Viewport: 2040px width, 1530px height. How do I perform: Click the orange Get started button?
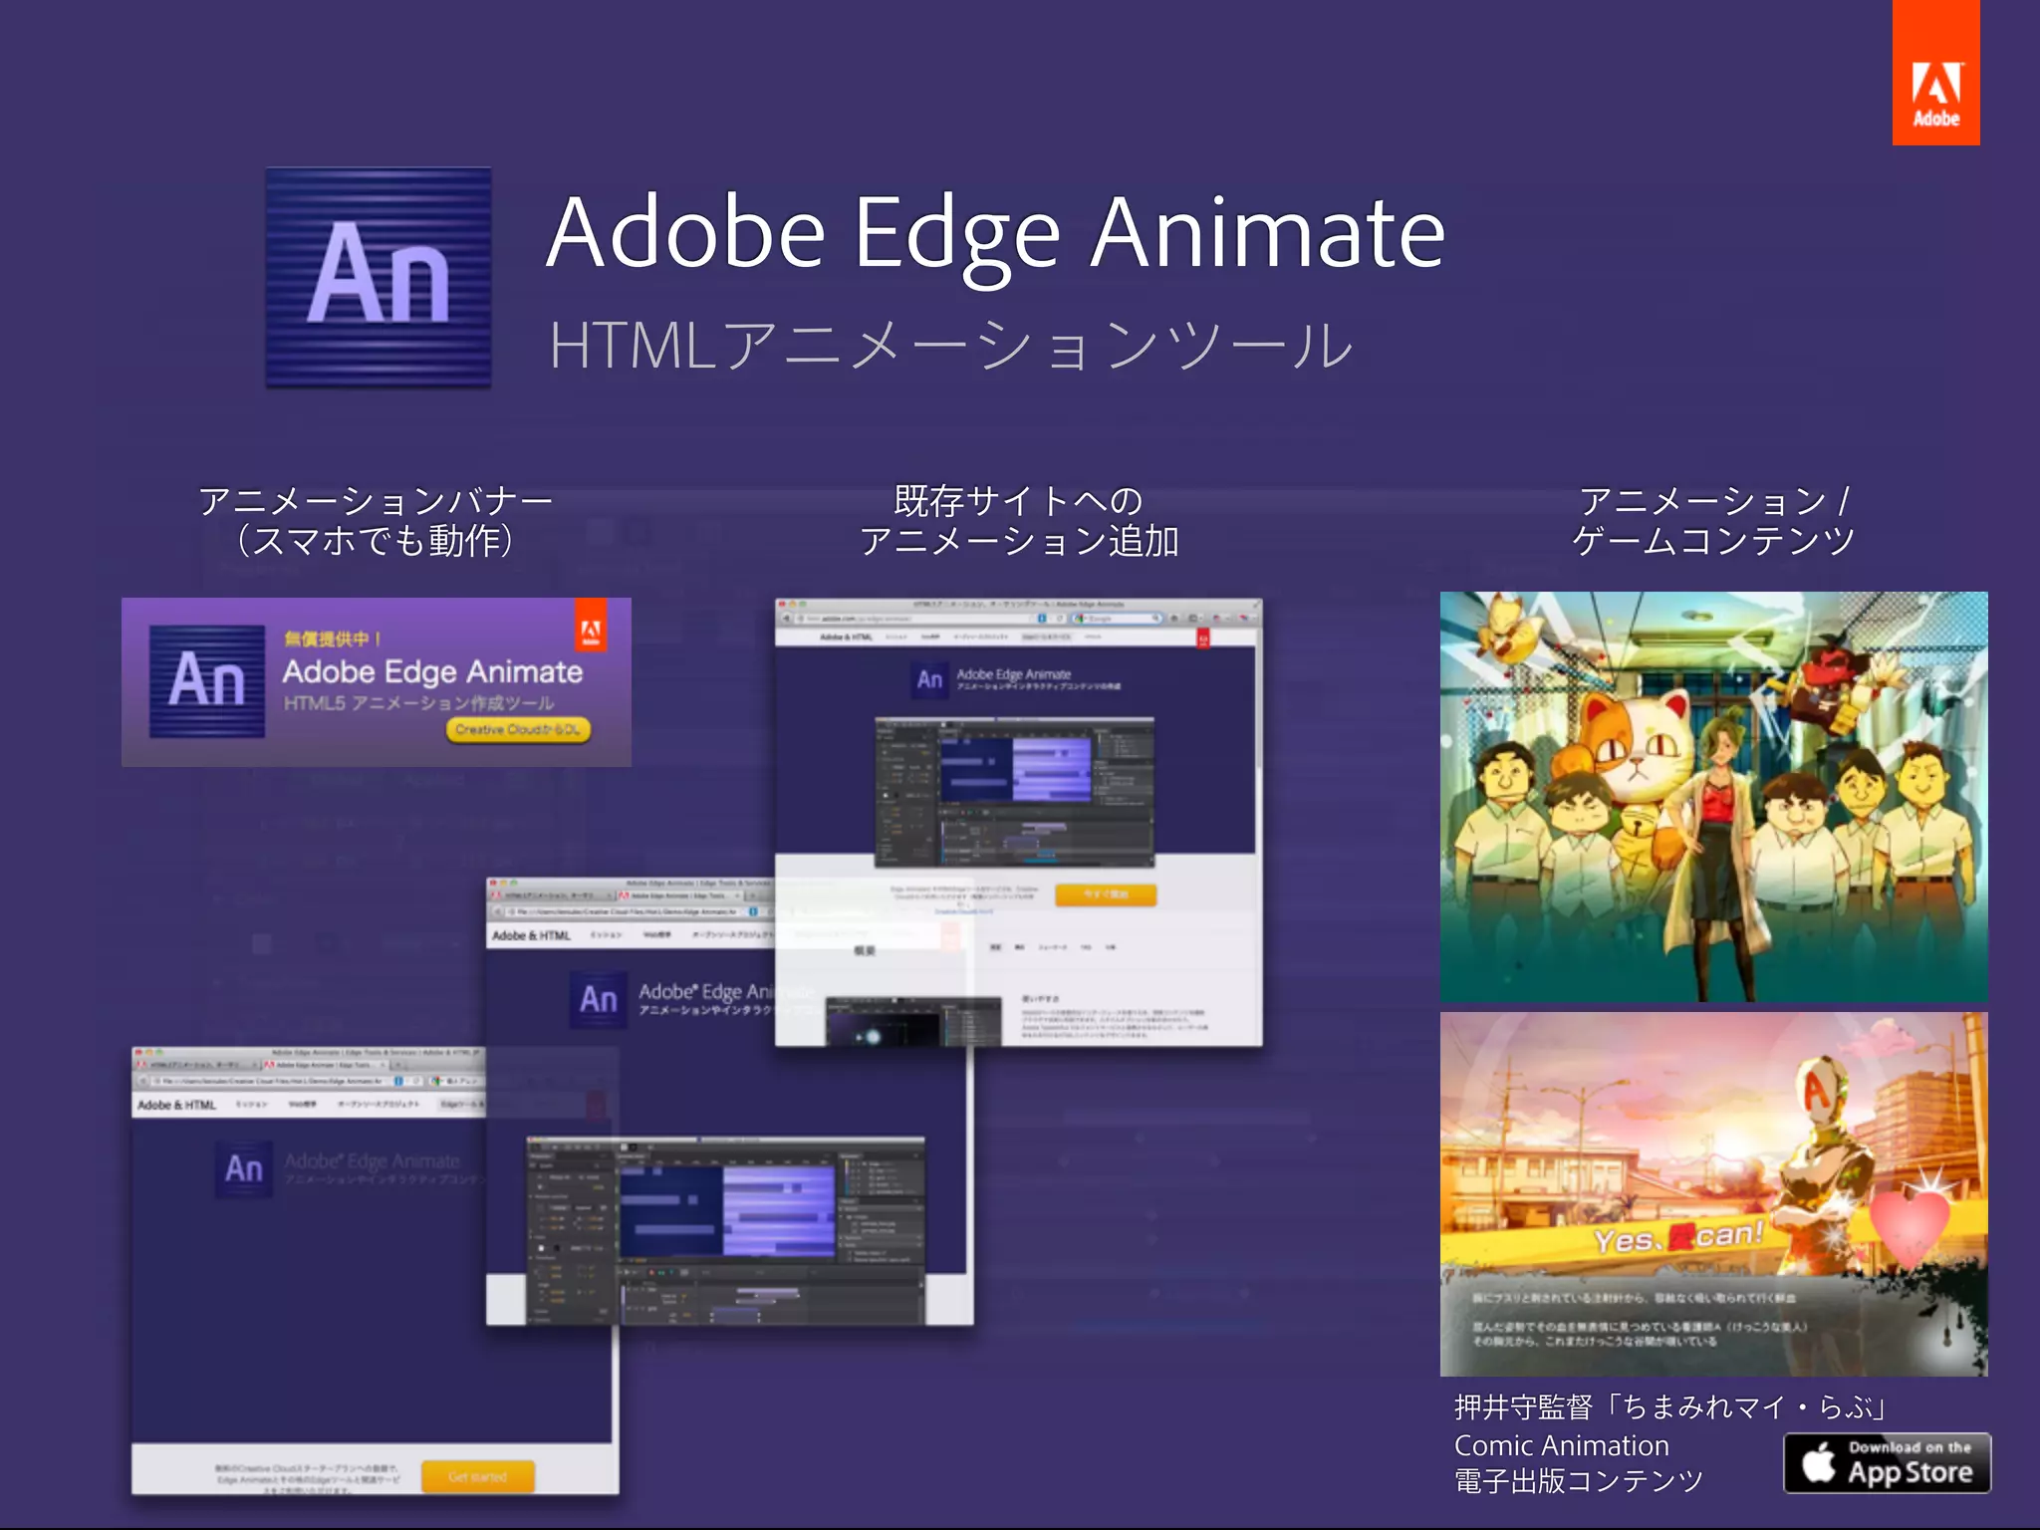pos(478,1476)
